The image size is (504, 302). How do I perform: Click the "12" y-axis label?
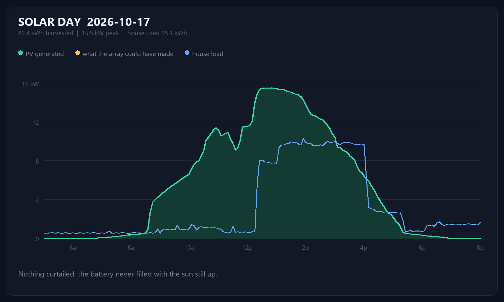(36, 123)
